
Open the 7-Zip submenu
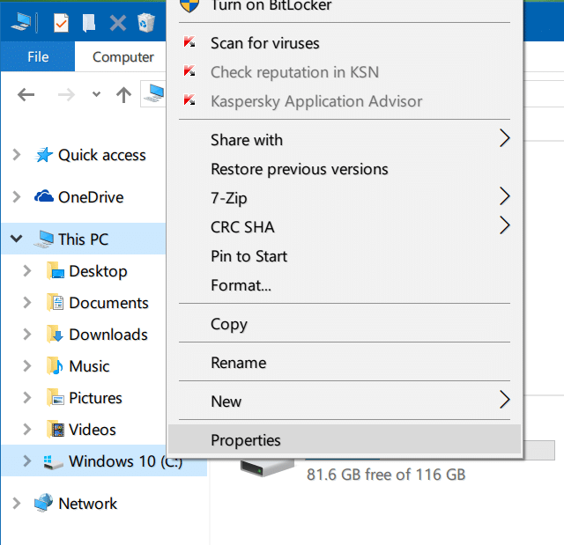(345, 198)
